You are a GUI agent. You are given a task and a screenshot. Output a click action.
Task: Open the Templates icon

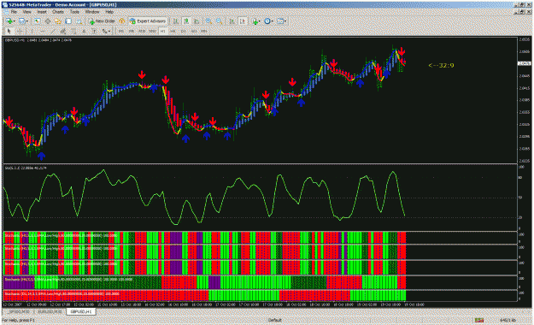tap(280, 21)
